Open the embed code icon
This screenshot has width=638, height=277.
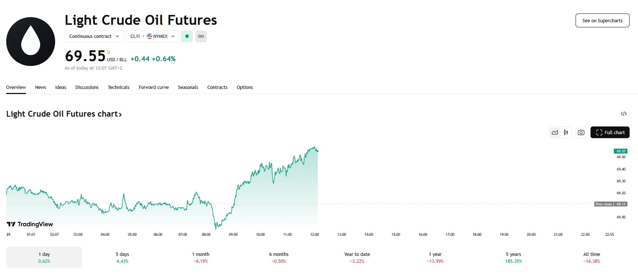click(x=624, y=114)
